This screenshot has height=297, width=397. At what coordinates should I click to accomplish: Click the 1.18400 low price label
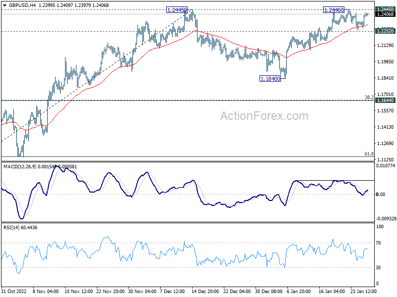[270, 79]
